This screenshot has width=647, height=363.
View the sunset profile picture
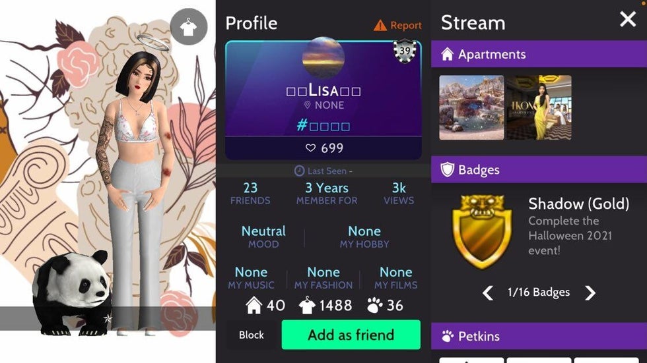click(x=323, y=57)
